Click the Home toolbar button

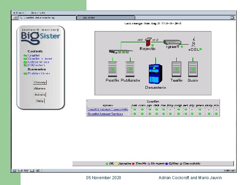pos(19,13)
